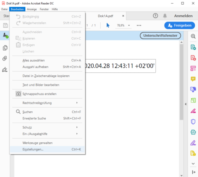
Task: Toggle right pane with small triangle handle
Action: pos(186,104)
